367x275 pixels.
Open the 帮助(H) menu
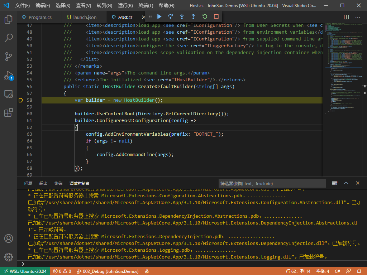pos(166,5)
